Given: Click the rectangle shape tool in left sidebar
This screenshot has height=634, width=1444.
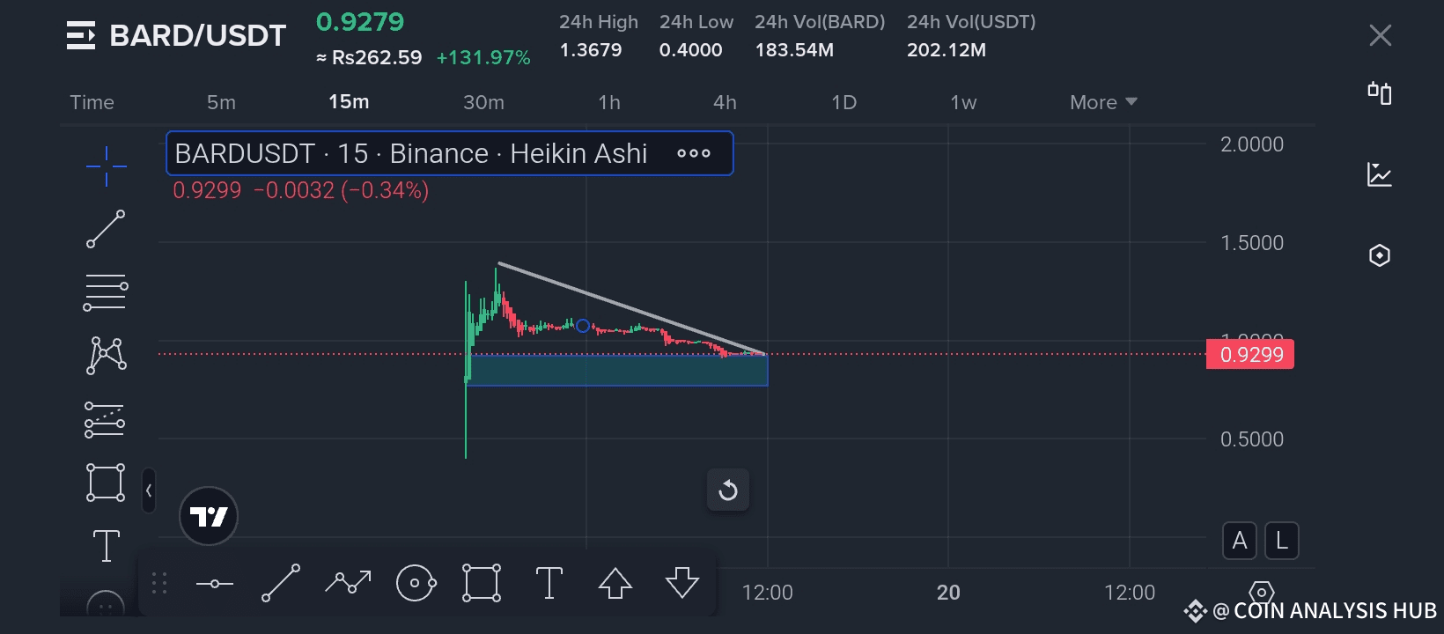Looking at the screenshot, I should point(106,483).
